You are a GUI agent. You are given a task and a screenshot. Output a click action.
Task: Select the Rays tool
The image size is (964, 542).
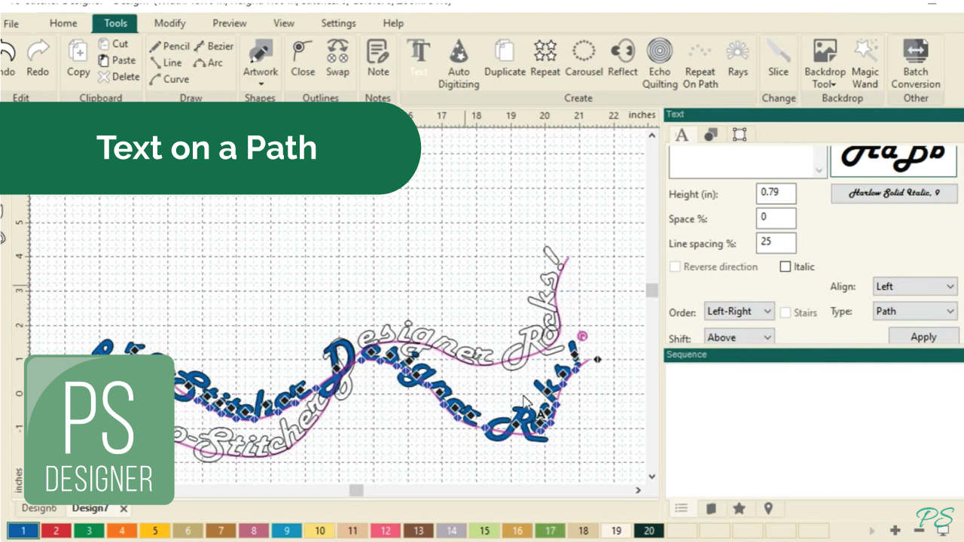coord(737,59)
